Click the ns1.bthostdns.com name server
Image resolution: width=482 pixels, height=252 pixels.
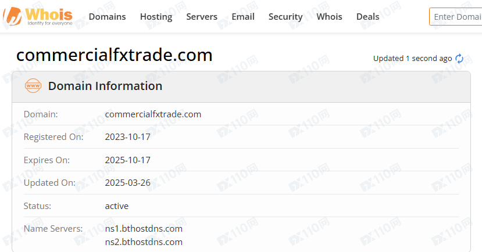[x=144, y=229]
